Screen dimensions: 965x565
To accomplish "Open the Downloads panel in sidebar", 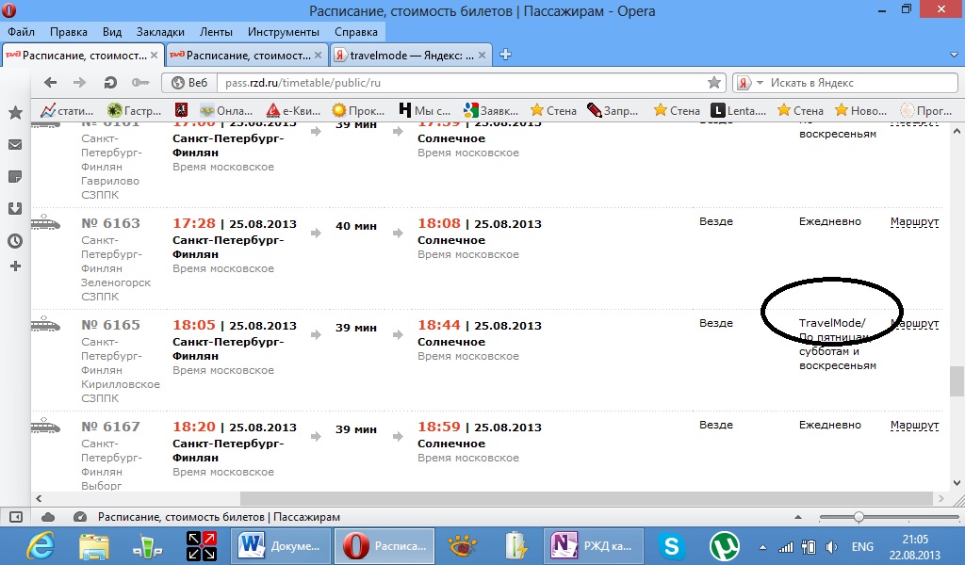I will [x=15, y=208].
